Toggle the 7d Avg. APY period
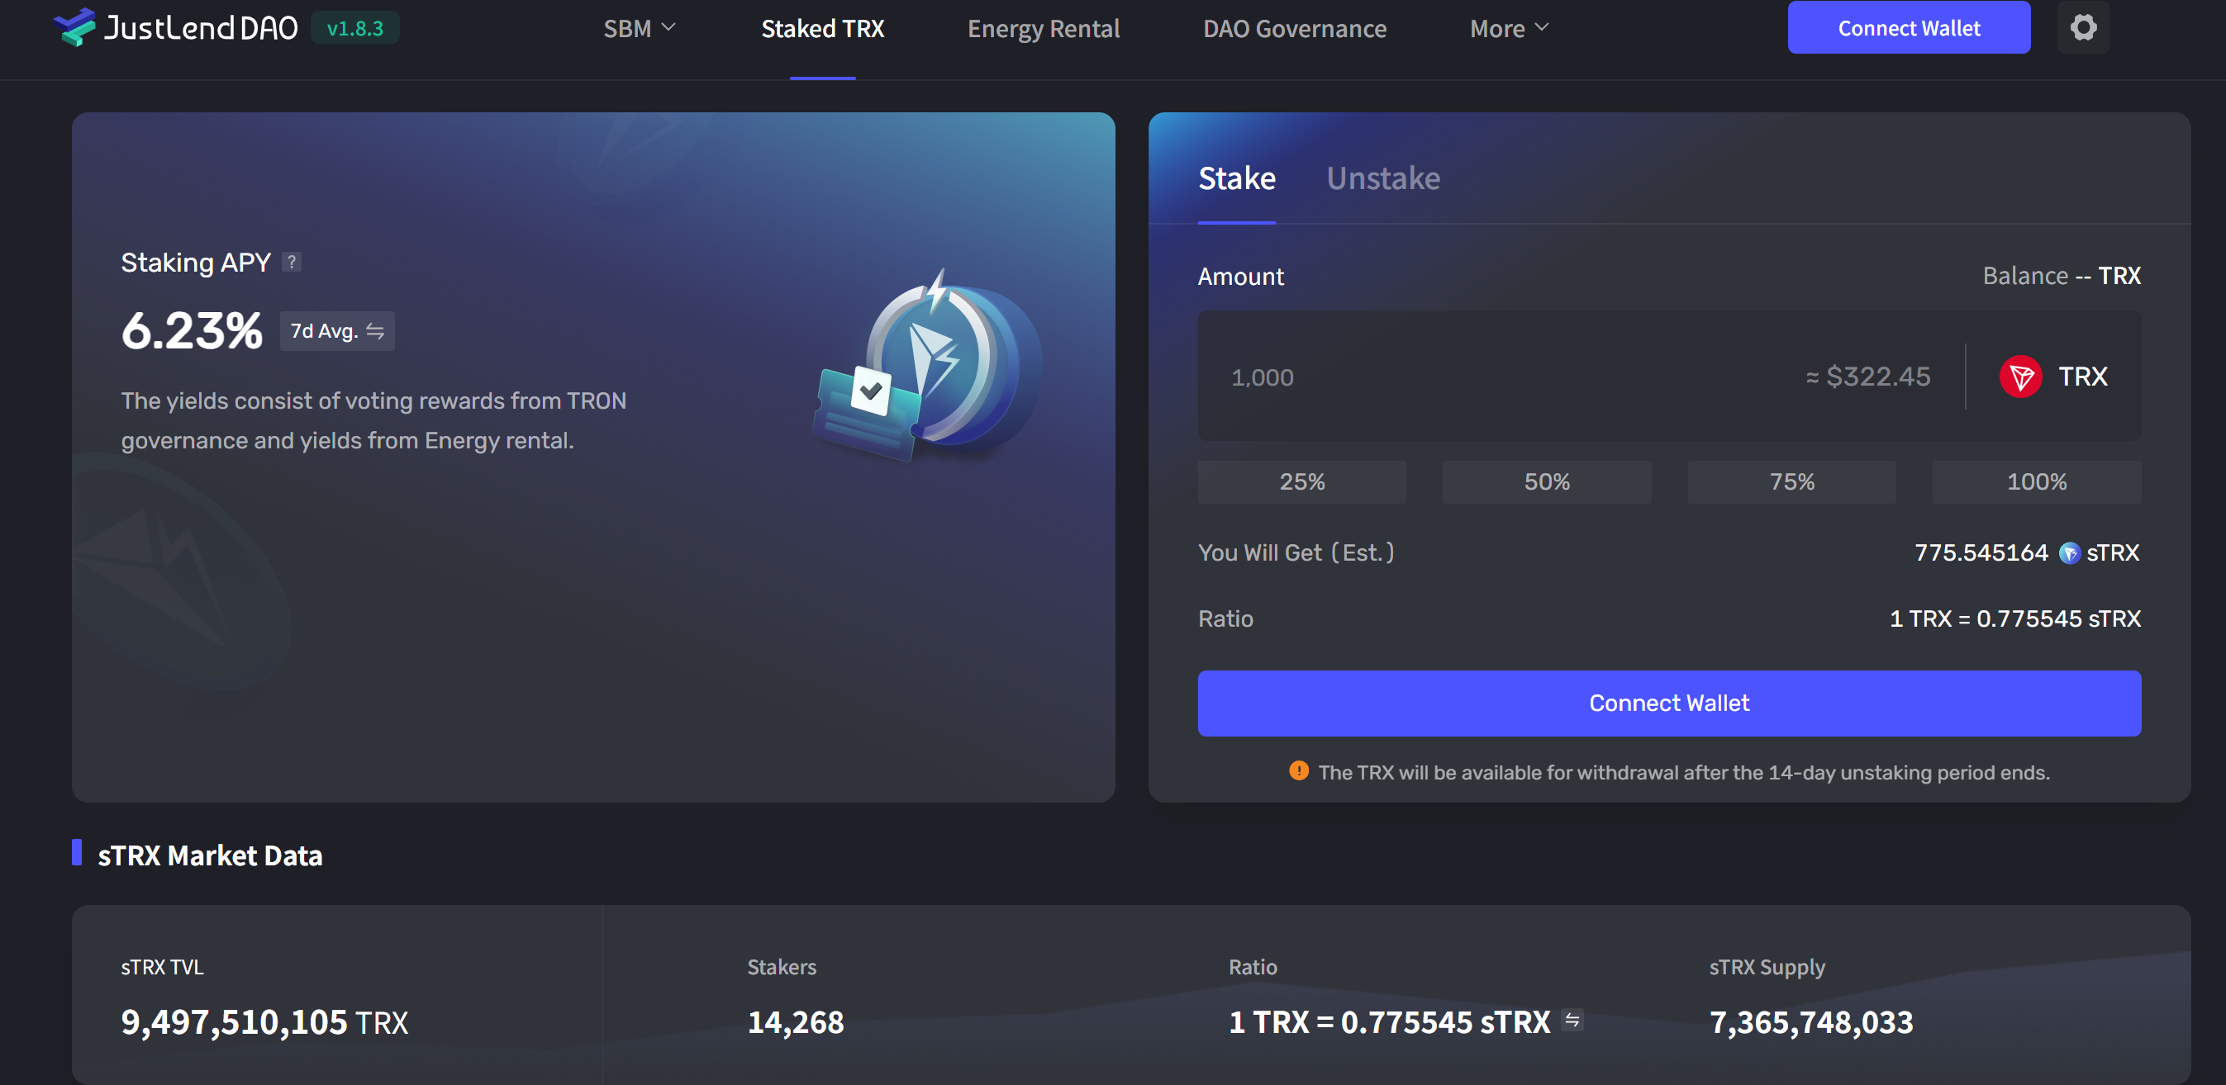The height and width of the screenshot is (1085, 2226). point(337,331)
